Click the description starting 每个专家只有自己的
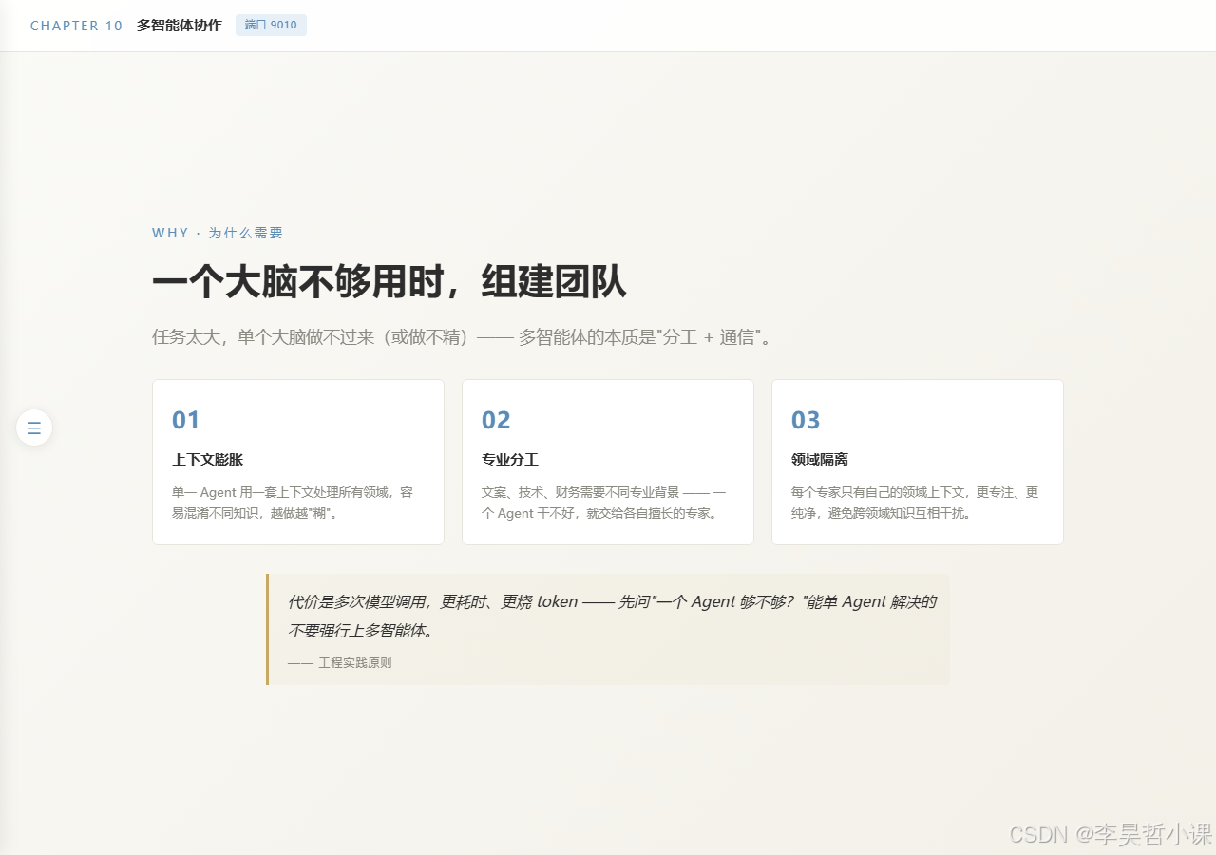This screenshot has height=855, width=1216. 915,503
